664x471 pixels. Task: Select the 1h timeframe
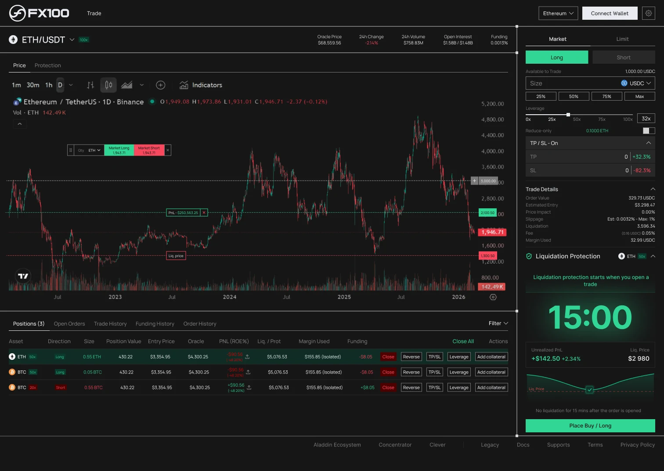49,85
